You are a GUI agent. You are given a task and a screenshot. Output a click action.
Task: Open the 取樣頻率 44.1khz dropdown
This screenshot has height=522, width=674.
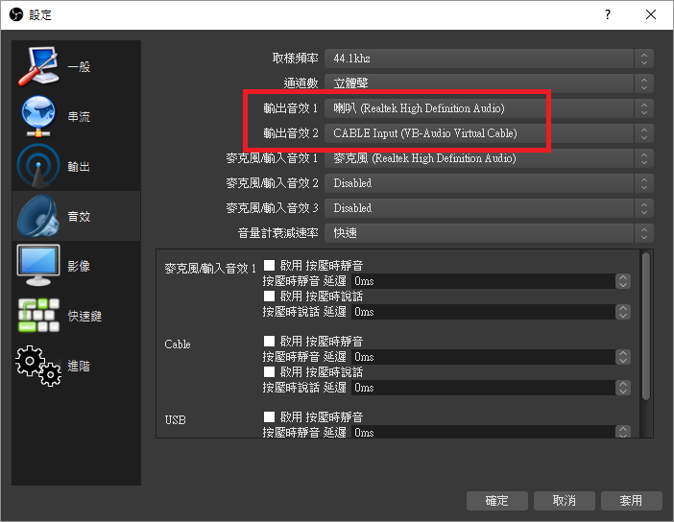489,59
